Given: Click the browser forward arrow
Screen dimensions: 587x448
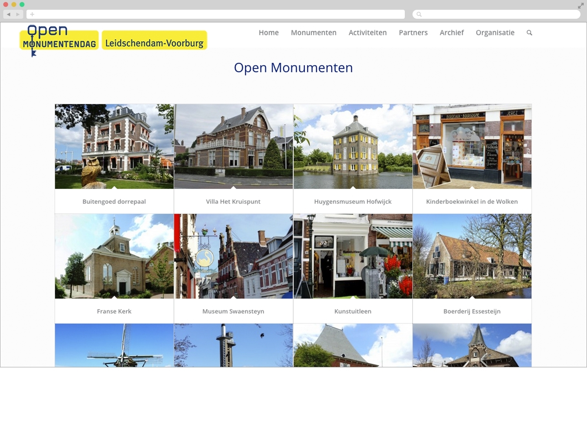Looking at the screenshot, I should 18,14.
